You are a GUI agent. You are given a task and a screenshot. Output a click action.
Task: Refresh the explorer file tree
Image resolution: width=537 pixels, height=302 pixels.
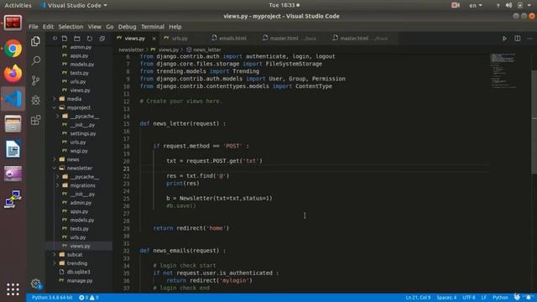tap(90, 39)
